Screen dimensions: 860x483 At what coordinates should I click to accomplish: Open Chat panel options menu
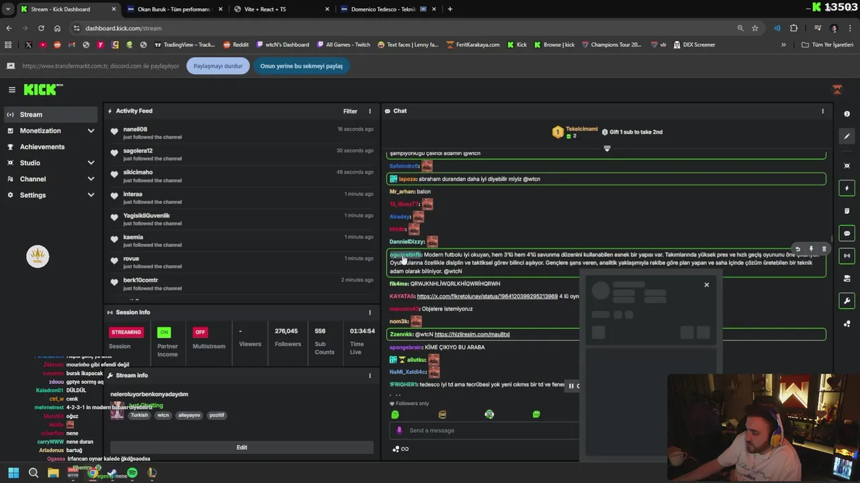pyautogui.click(x=822, y=111)
